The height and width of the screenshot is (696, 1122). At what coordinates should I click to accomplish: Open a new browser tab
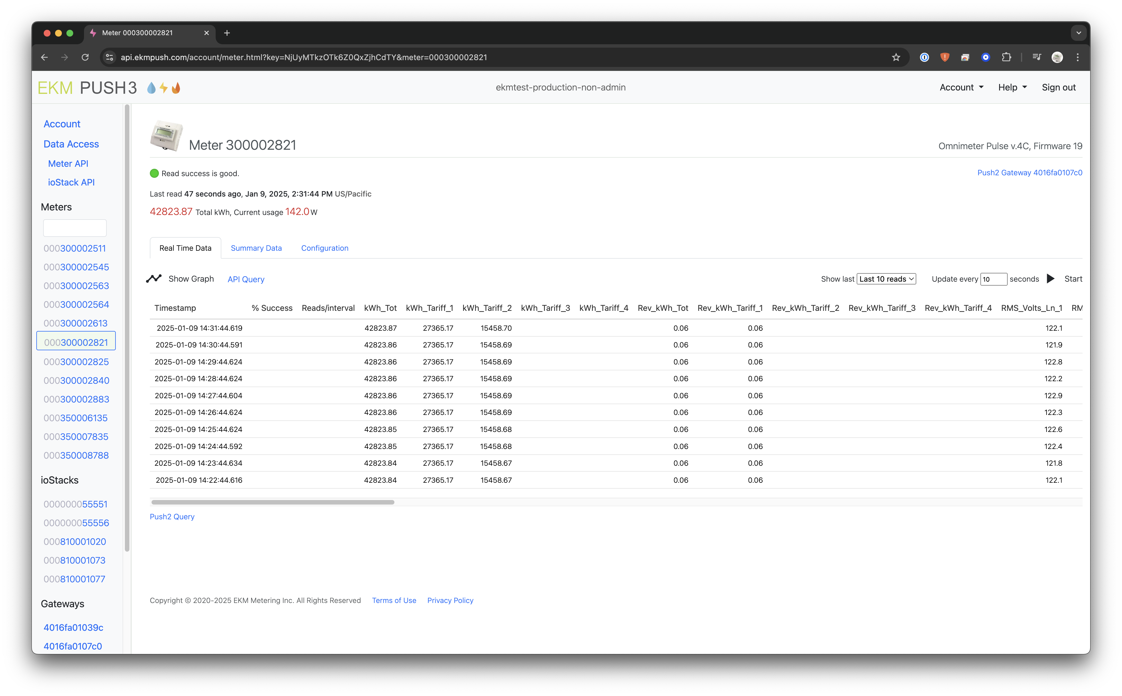tap(227, 33)
